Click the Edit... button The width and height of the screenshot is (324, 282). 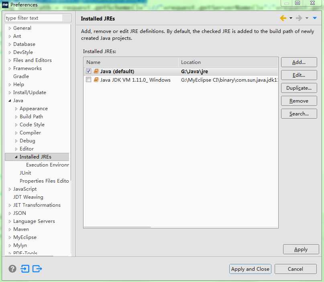[299, 75]
